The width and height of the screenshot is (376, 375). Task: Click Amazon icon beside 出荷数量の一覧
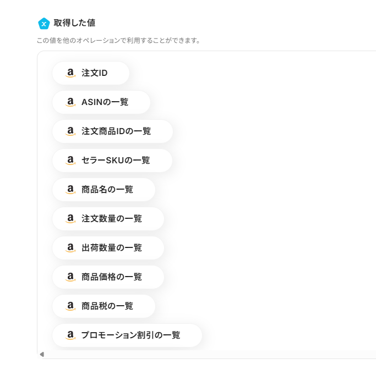pos(70,248)
